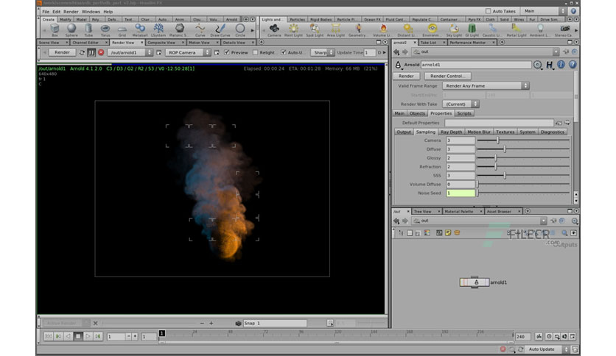This screenshot has width=616, height=356.
Task: Open the Render With Take dropdown
Action: (x=461, y=104)
